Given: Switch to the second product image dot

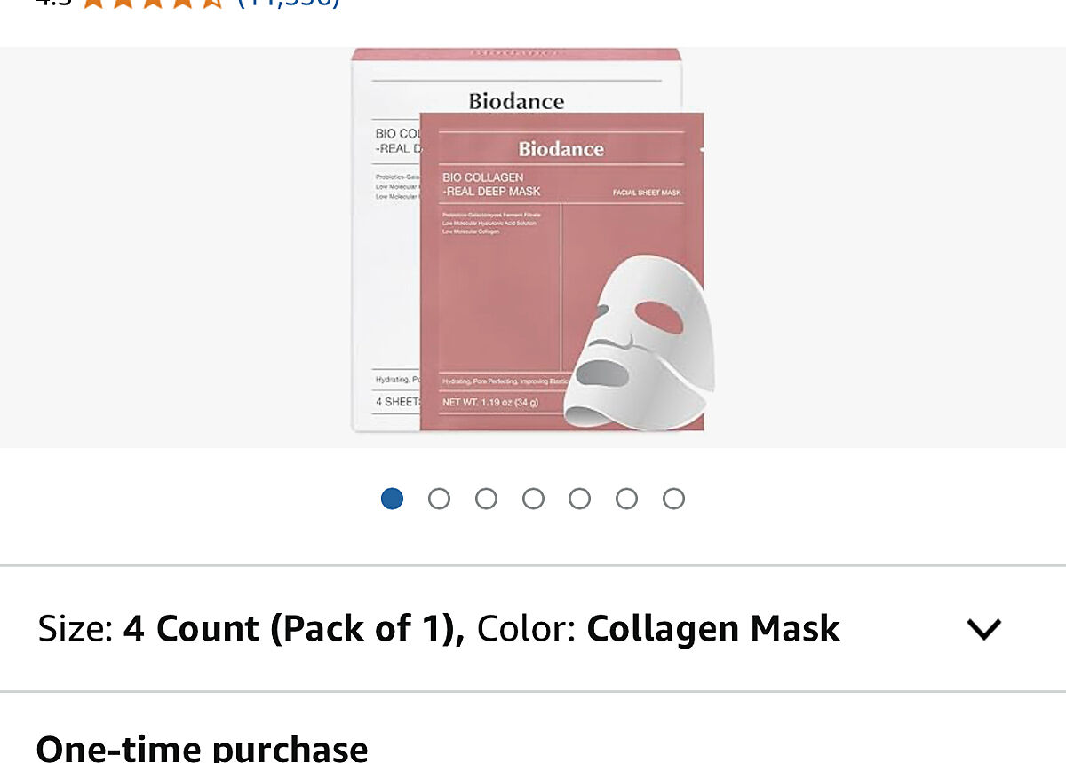Looking at the screenshot, I should (439, 499).
